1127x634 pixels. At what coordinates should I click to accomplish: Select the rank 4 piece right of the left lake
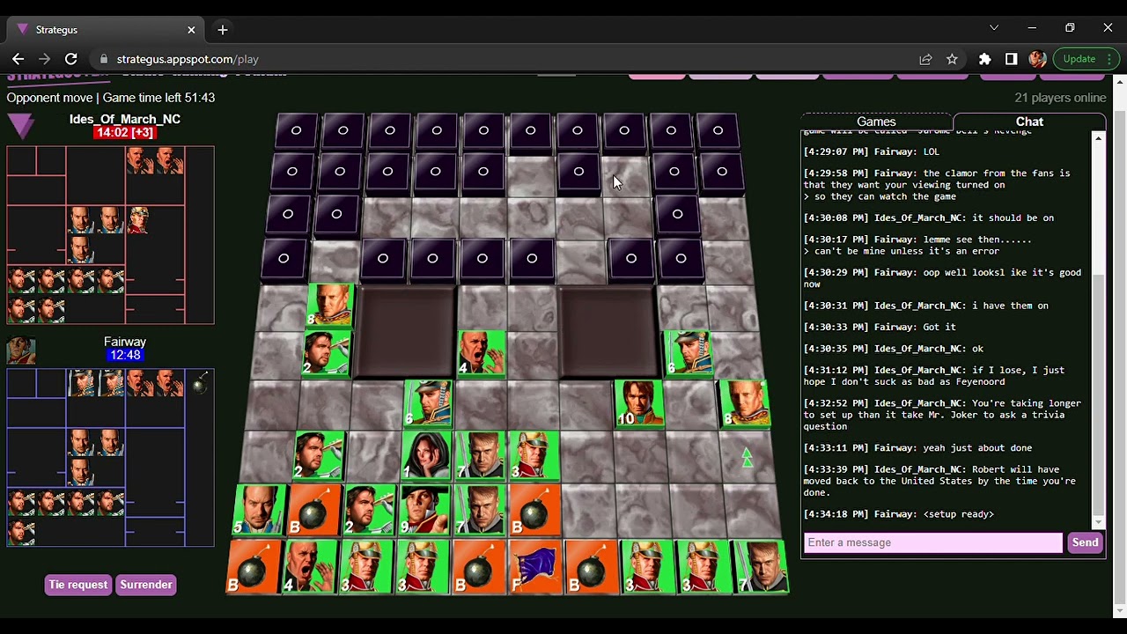[x=482, y=354]
